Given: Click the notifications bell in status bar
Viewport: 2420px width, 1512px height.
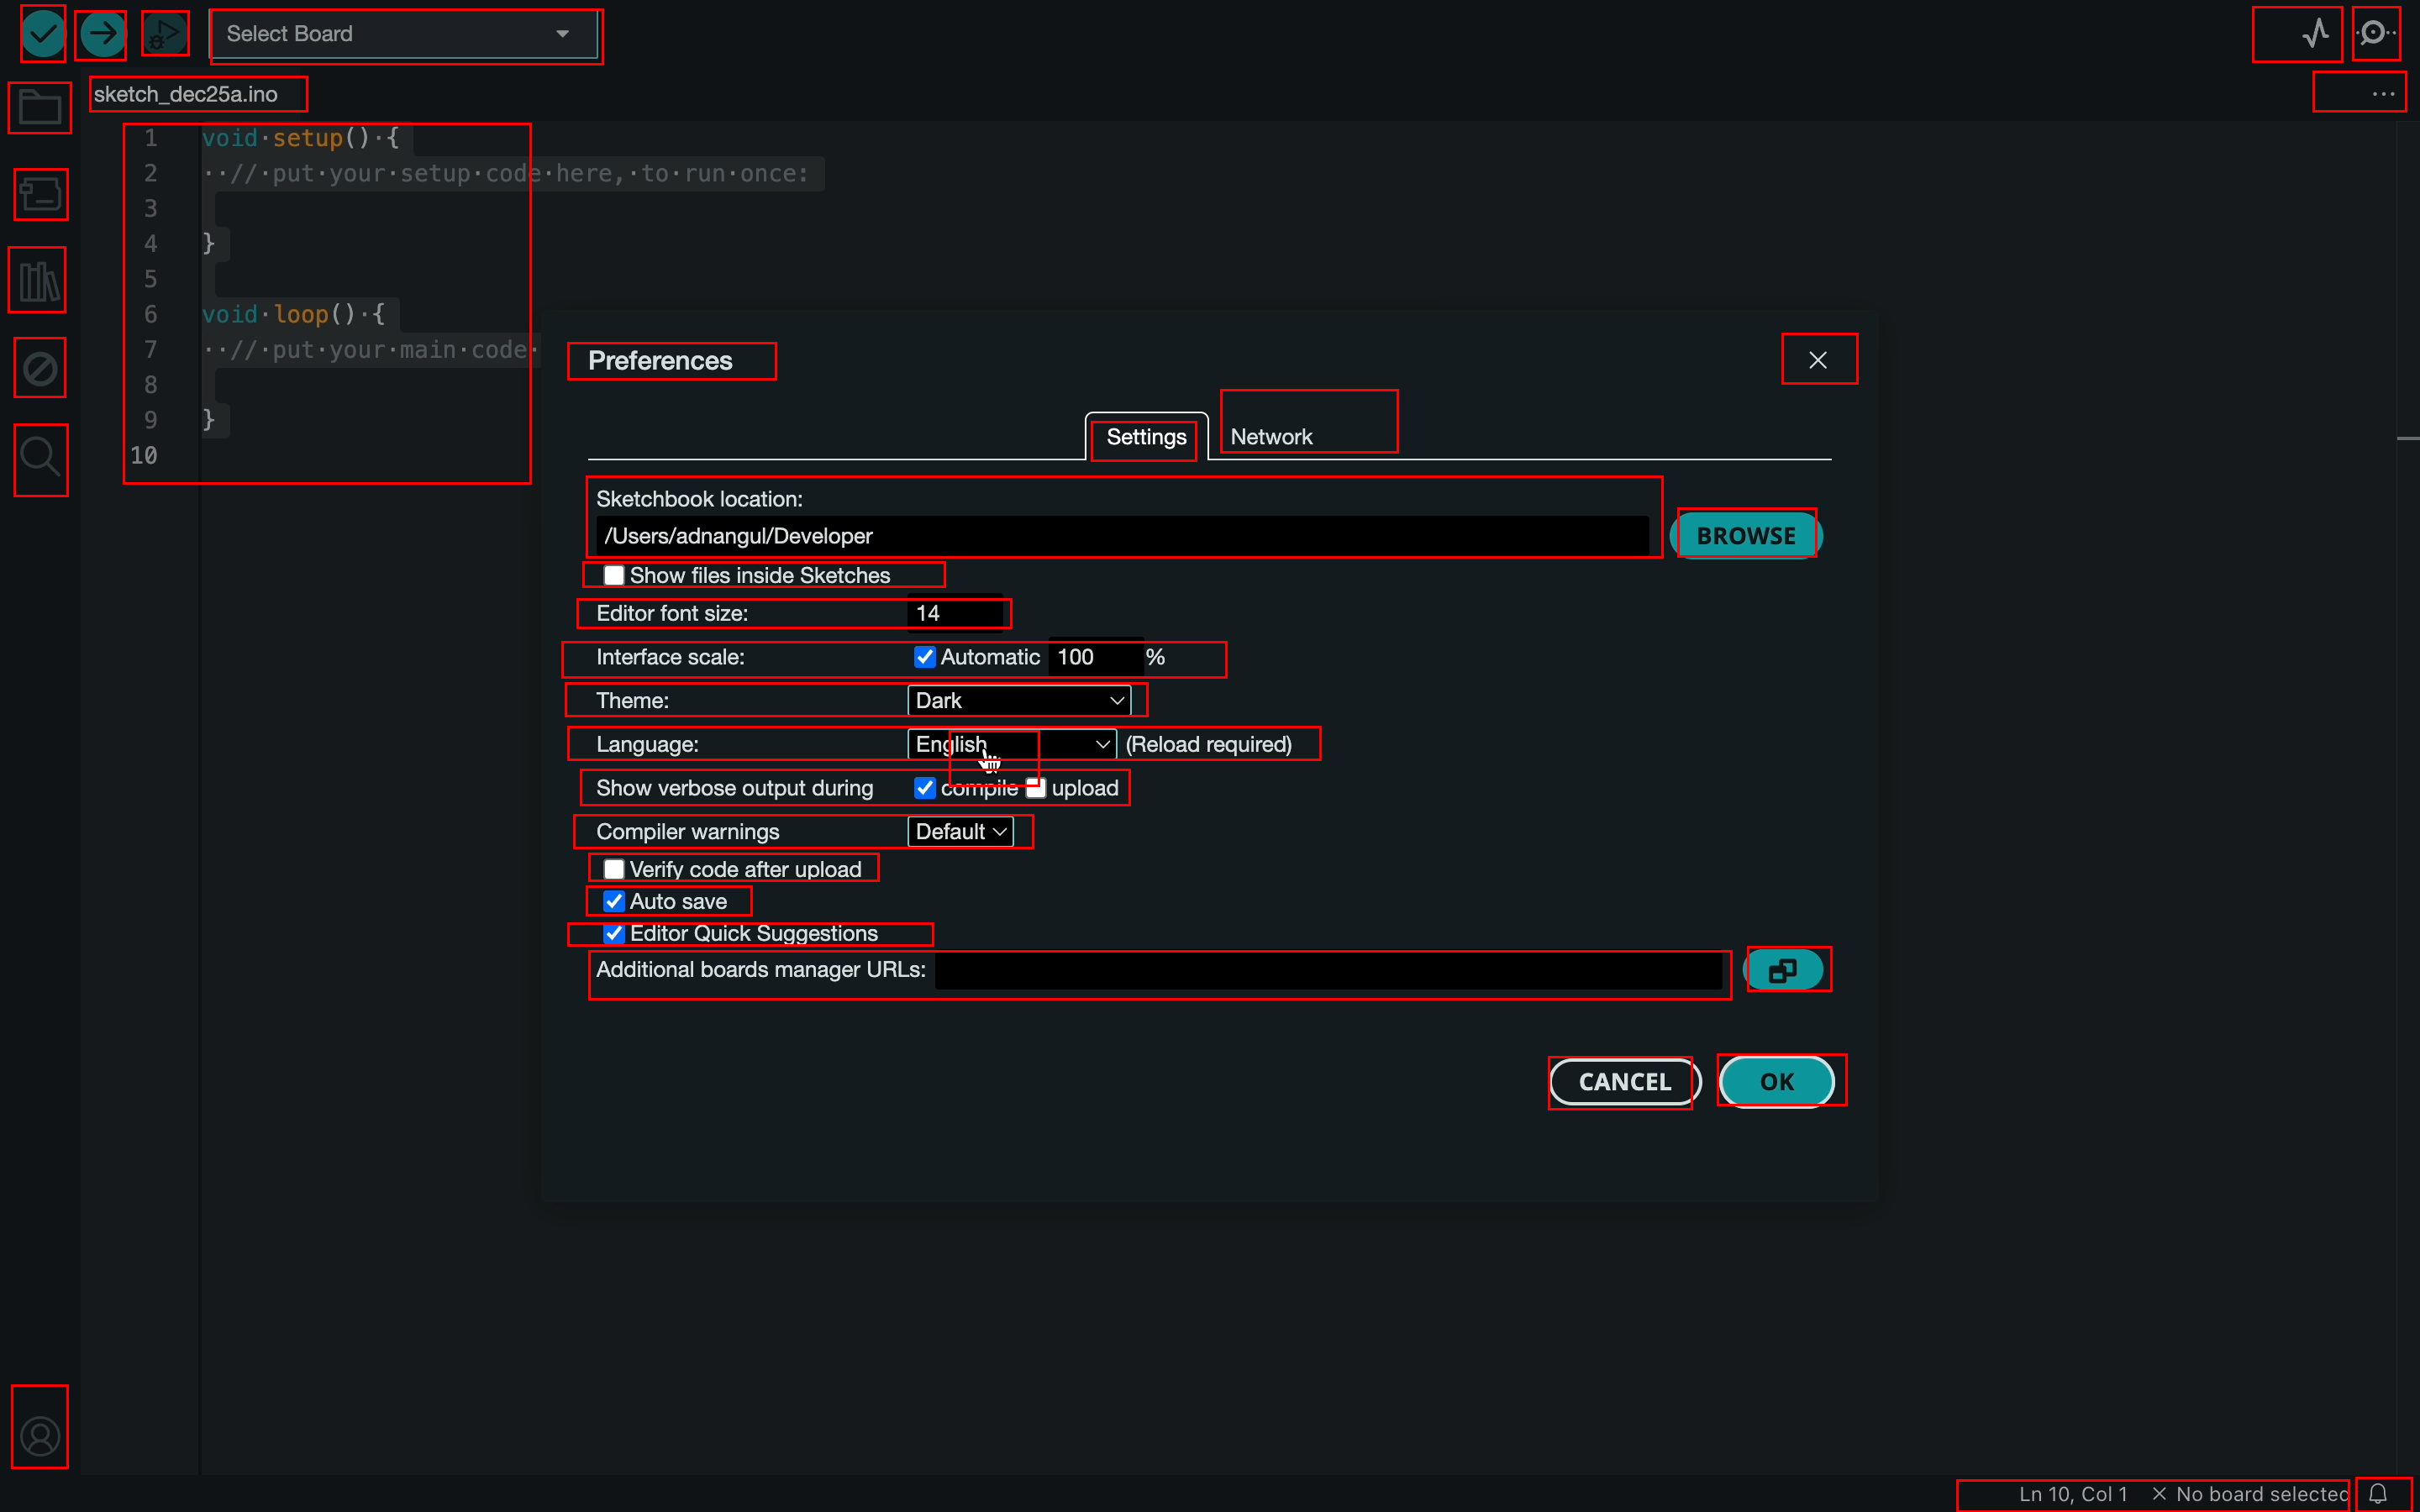Looking at the screenshot, I should click(2378, 1494).
